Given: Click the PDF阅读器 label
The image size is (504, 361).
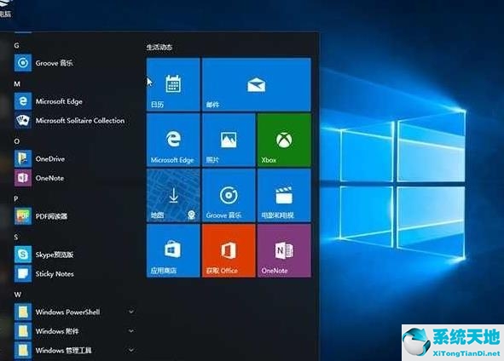Looking at the screenshot, I should (x=51, y=216).
